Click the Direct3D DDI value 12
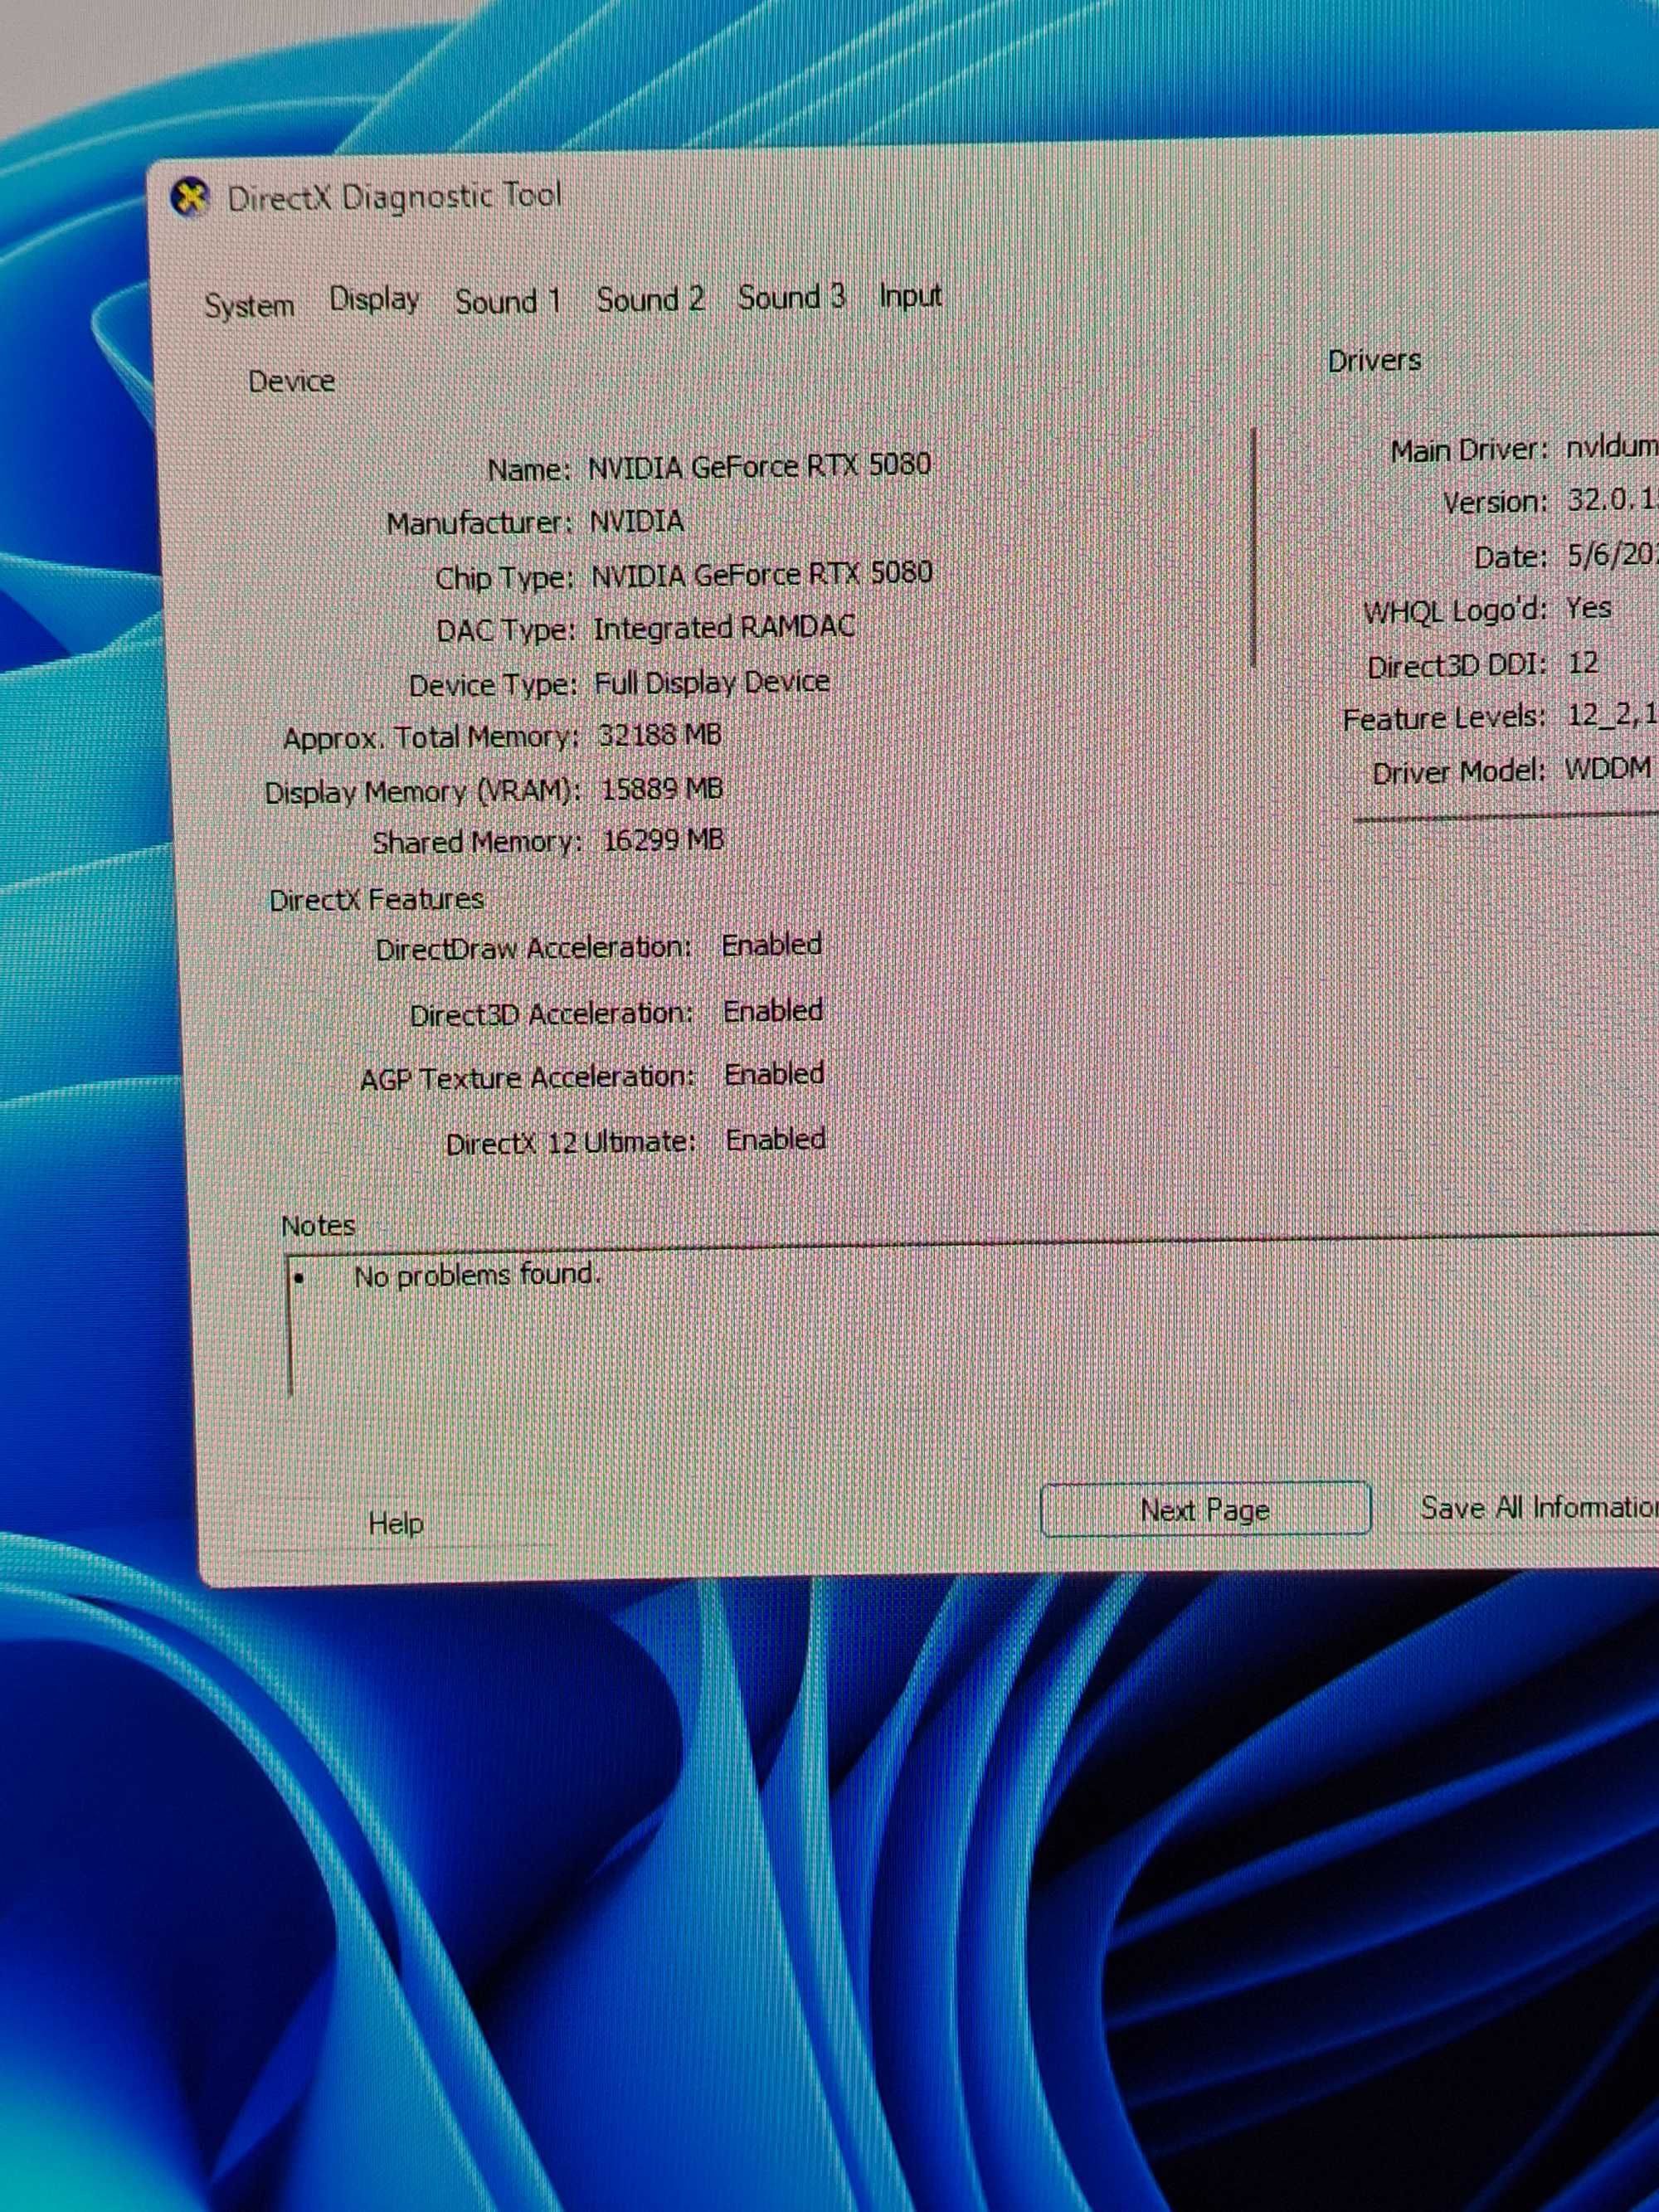 [x=1583, y=663]
